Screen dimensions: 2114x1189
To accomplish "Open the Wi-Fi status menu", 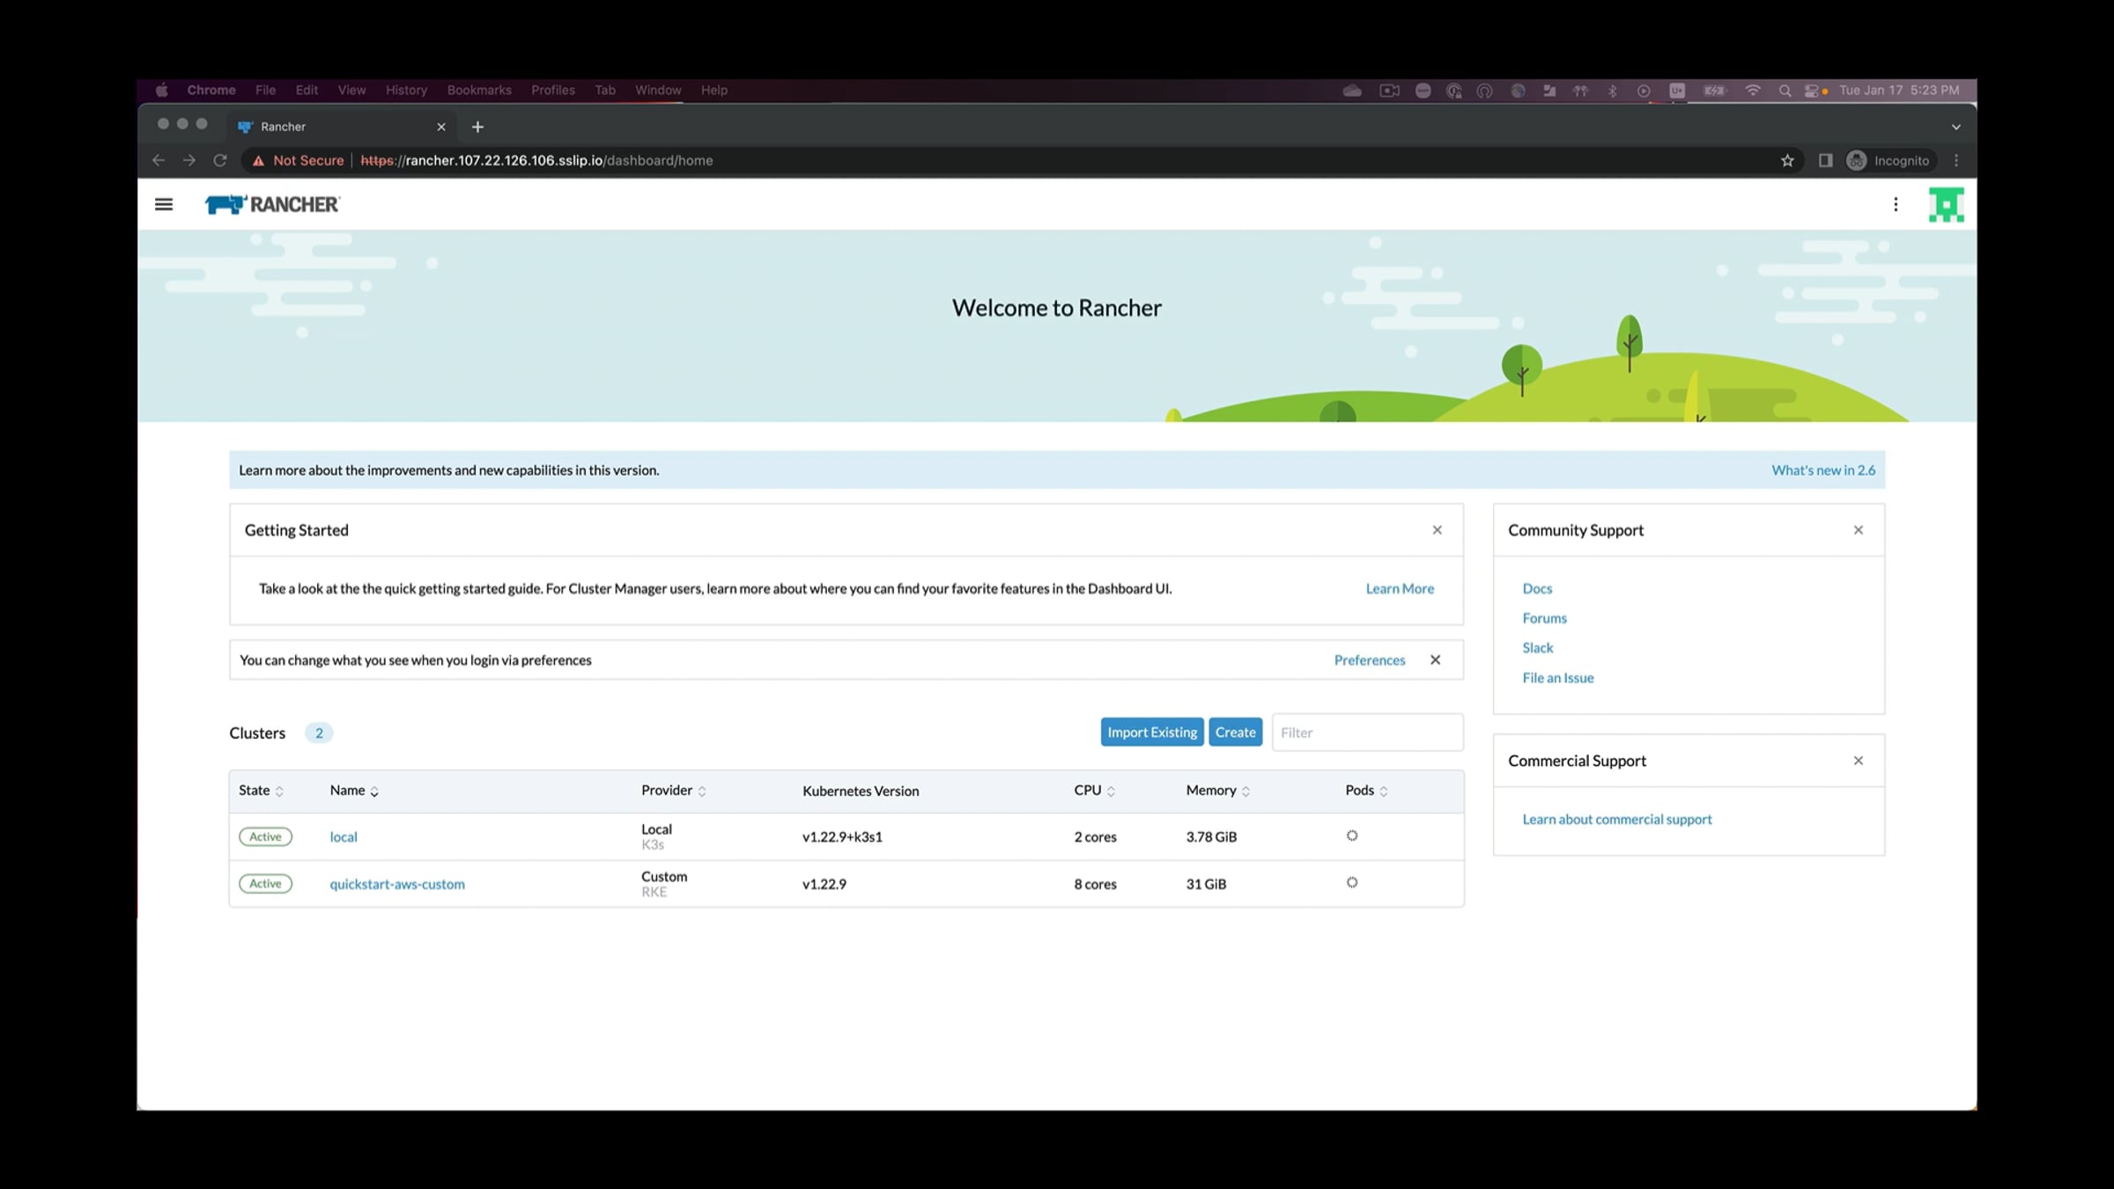I will point(1753,90).
